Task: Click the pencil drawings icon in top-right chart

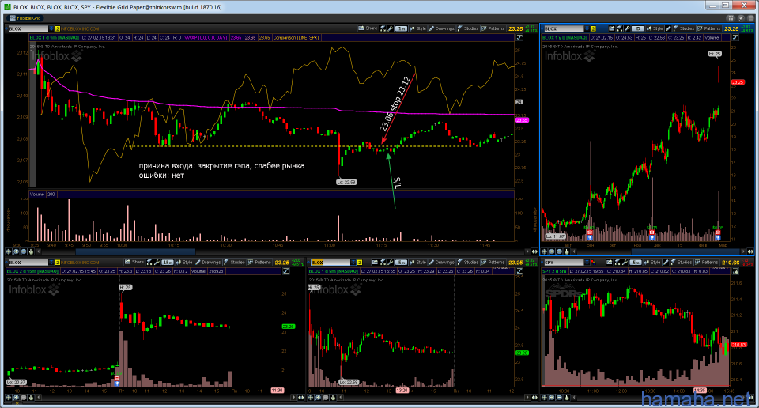Action: point(669,29)
